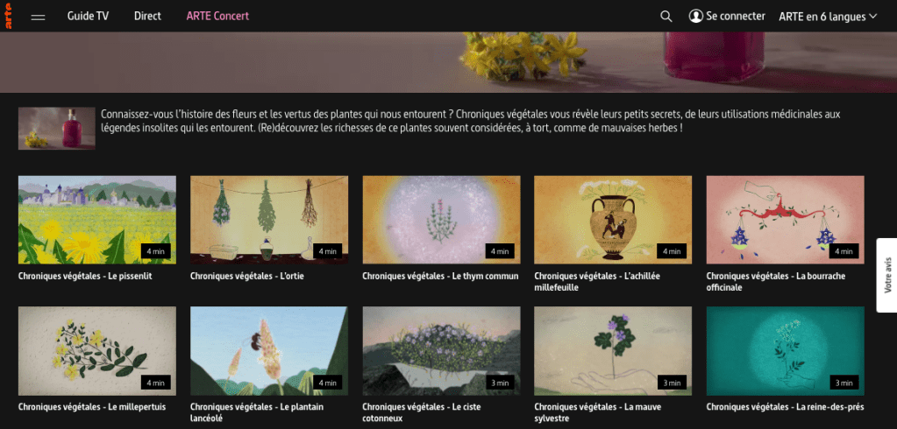Image resolution: width=897 pixels, height=429 pixels.
Task: Click Le plantain lancéolé title link
Action: pyautogui.click(x=257, y=412)
